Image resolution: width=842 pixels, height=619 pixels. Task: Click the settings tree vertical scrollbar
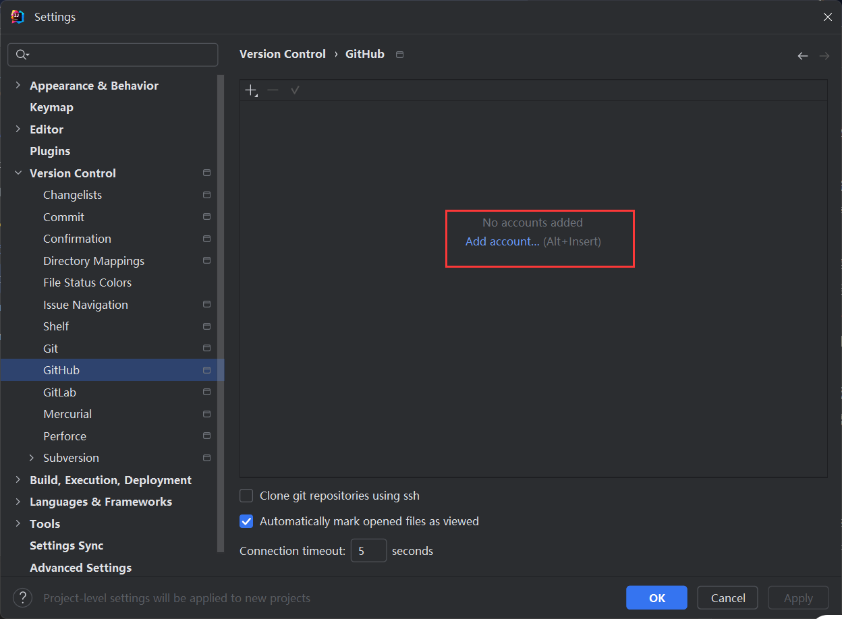[x=220, y=314]
